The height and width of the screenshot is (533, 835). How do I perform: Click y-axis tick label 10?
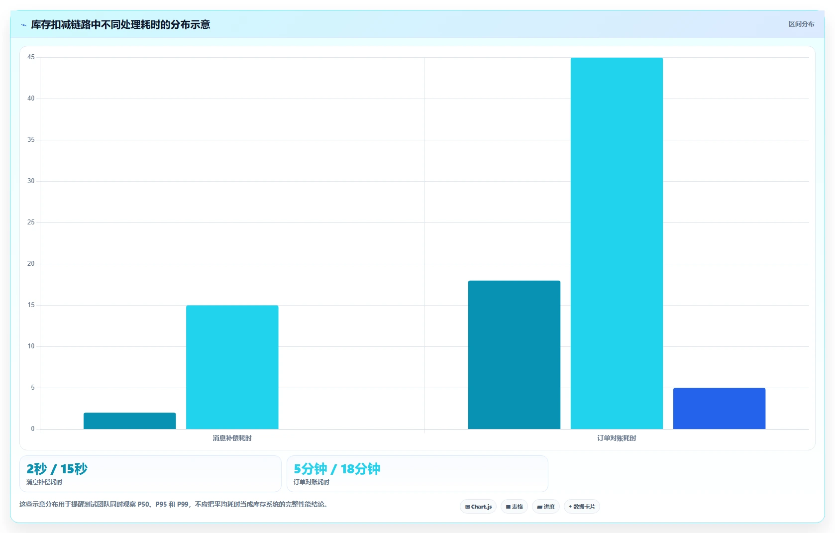tap(31, 346)
